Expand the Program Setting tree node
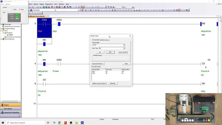 coord(1,28)
